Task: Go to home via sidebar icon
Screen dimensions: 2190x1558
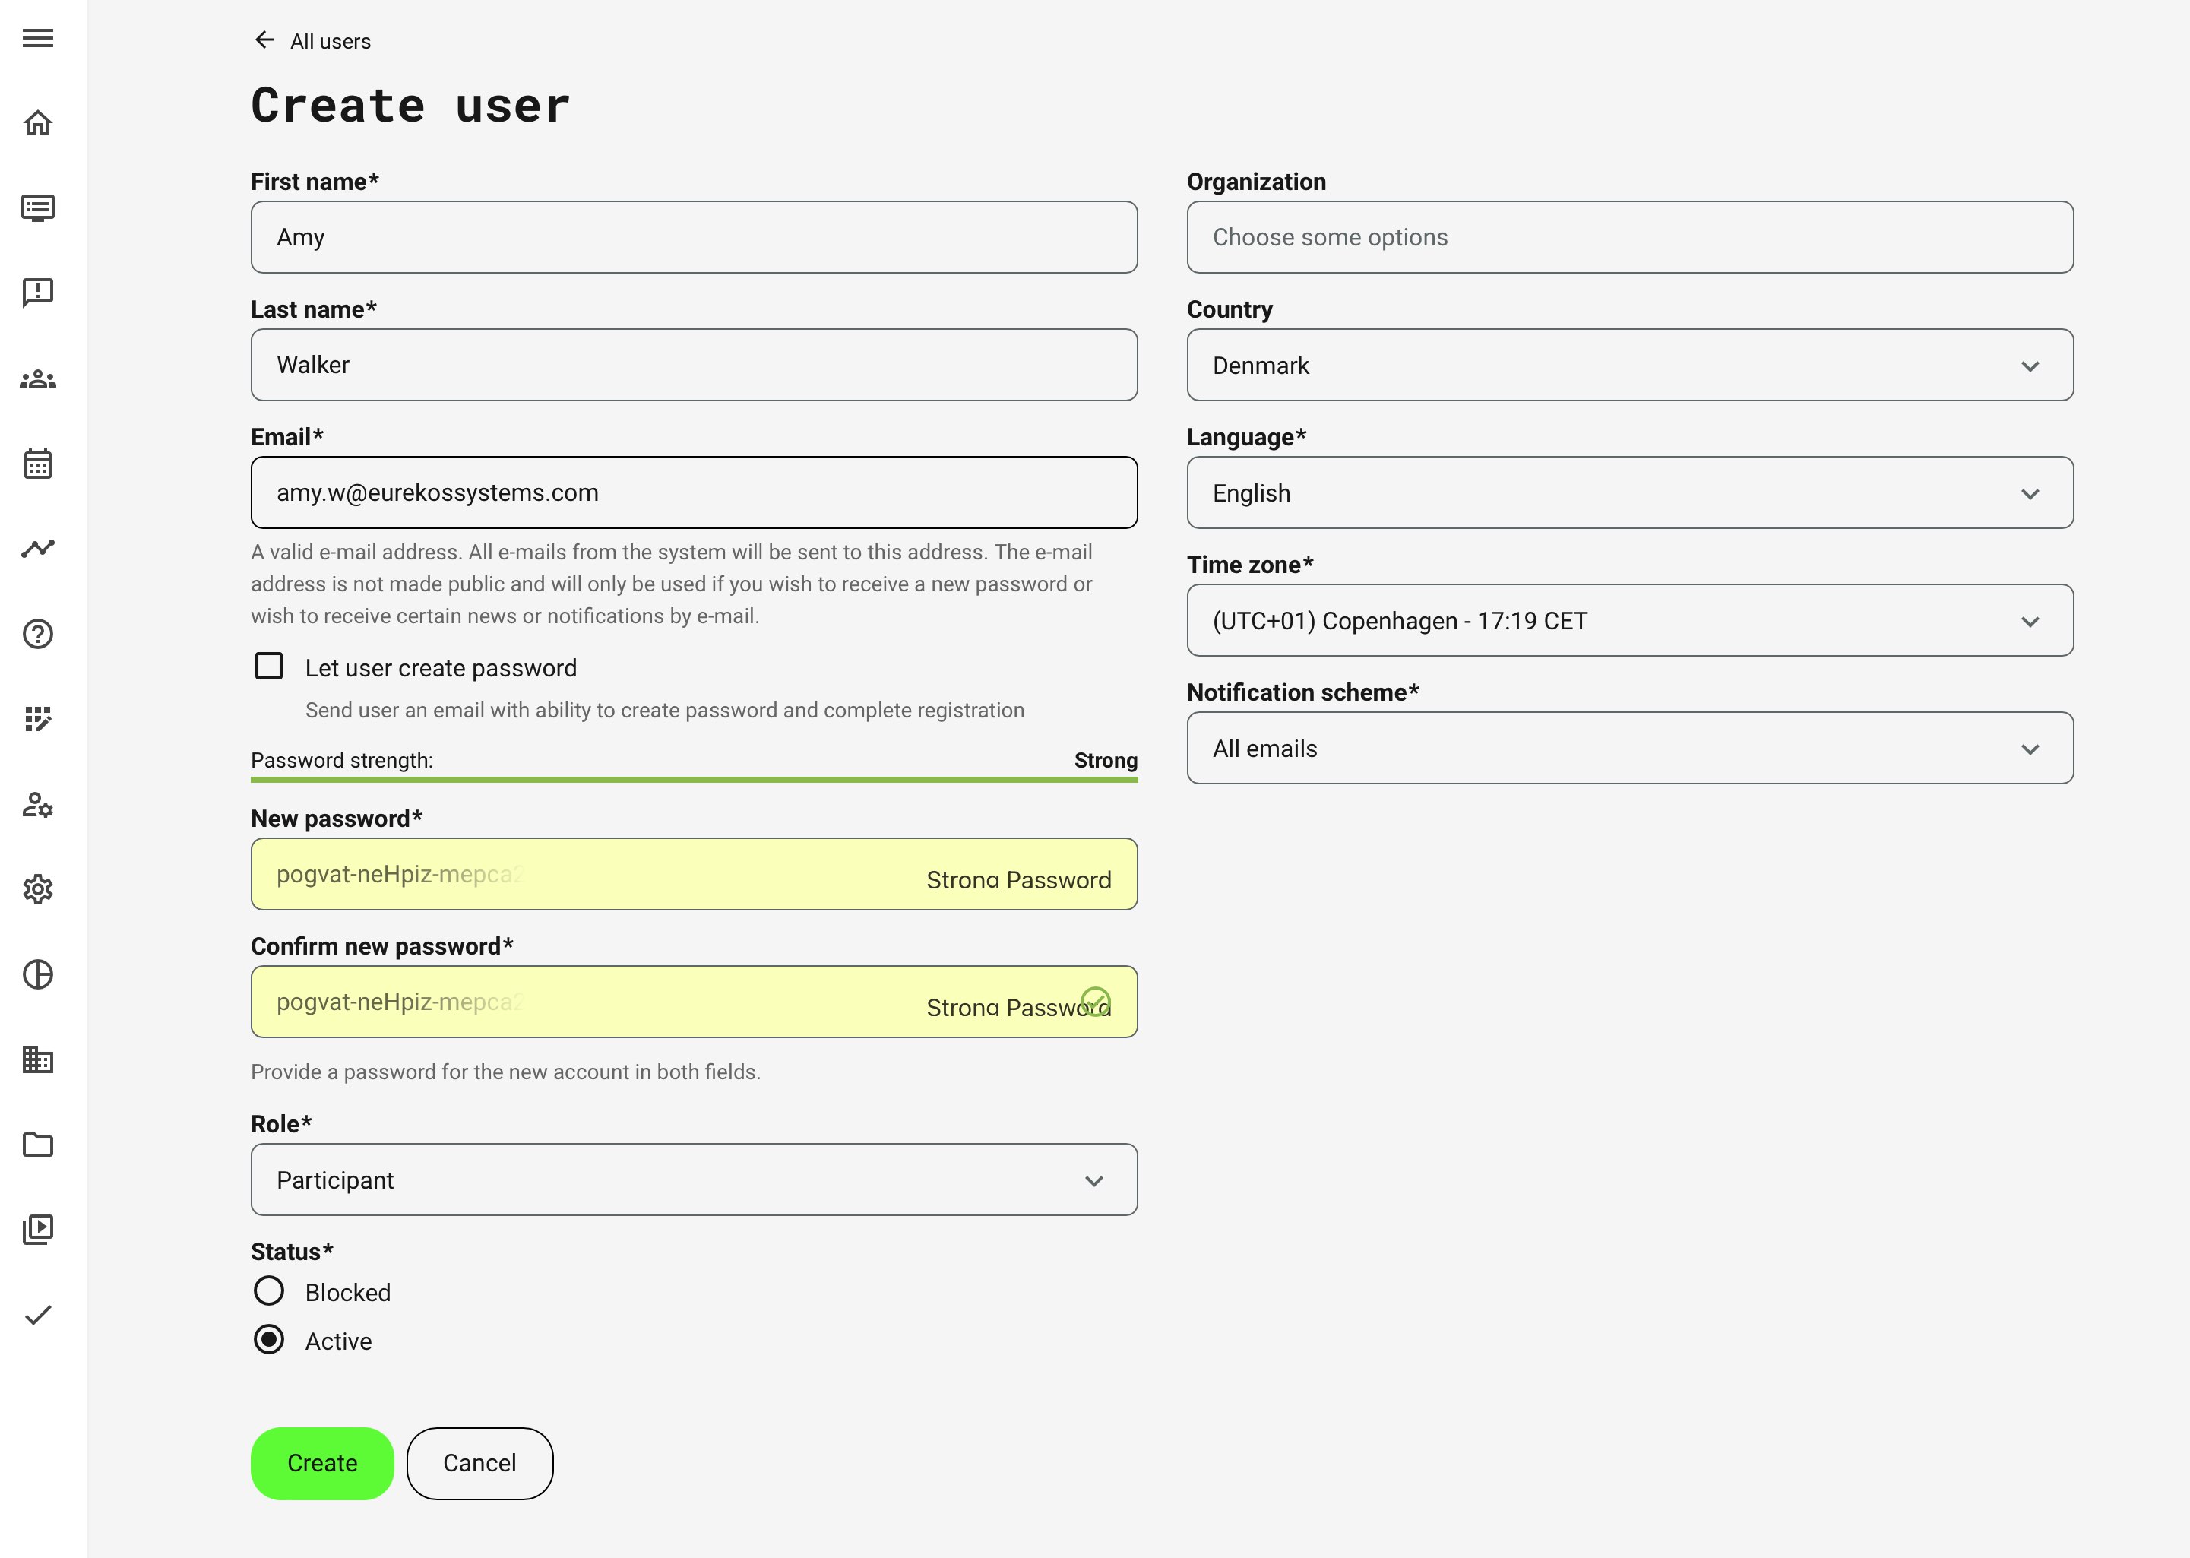Action: point(37,123)
